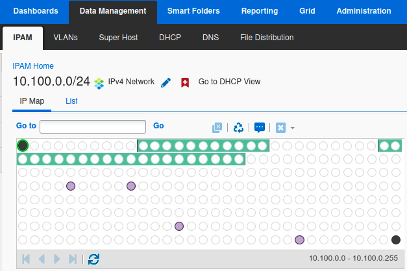The height and width of the screenshot is (271, 407).
Task: Click the blue speech bubble toolbar icon
Action: tap(259, 128)
